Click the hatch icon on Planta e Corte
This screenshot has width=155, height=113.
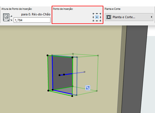109,17
